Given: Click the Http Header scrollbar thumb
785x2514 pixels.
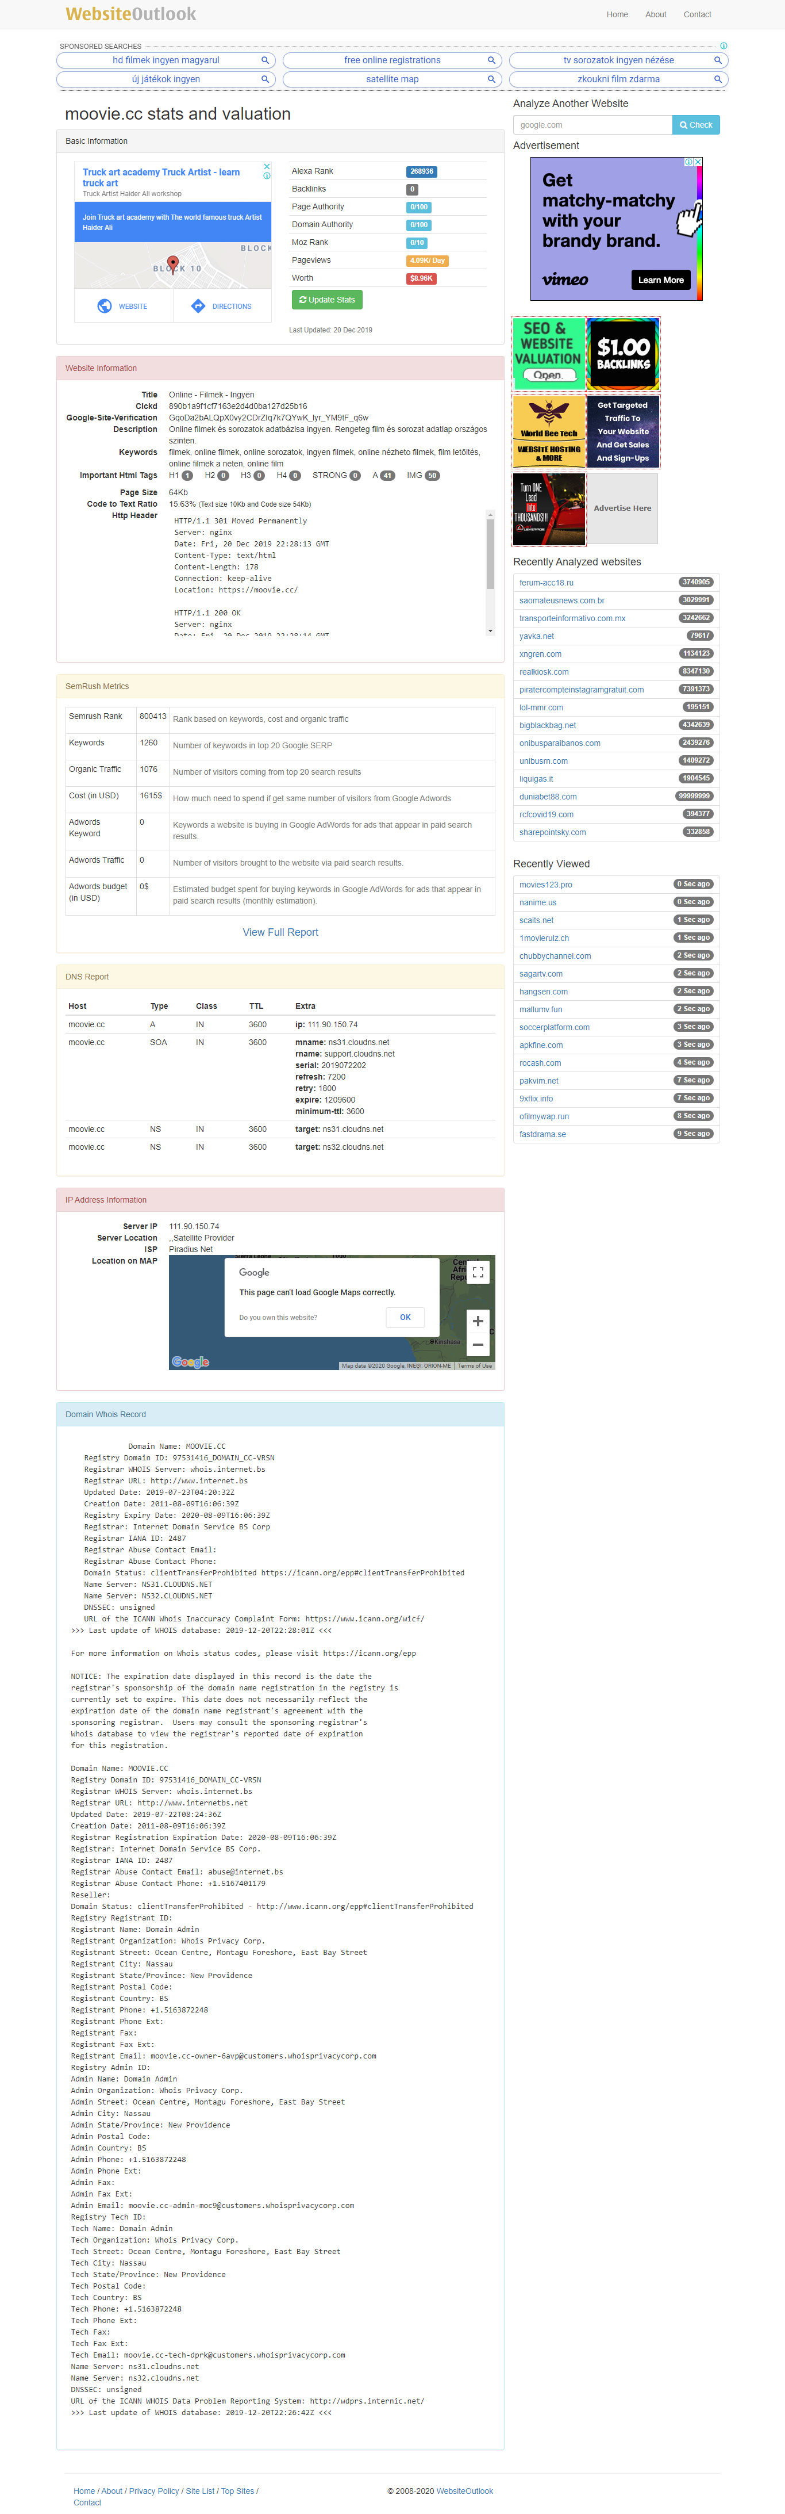Looking at the screenshot, I should tap(491, 553).
